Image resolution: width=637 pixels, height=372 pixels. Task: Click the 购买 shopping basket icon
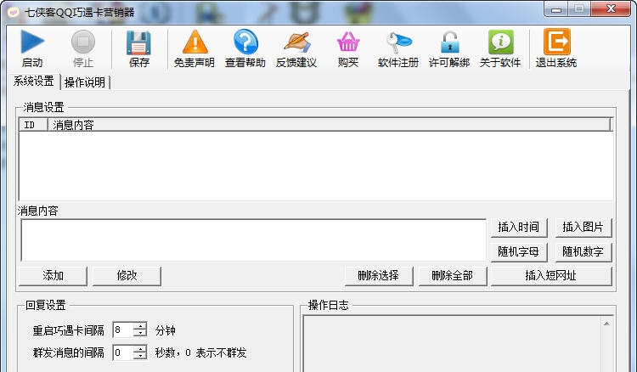[x=348, y=42]
